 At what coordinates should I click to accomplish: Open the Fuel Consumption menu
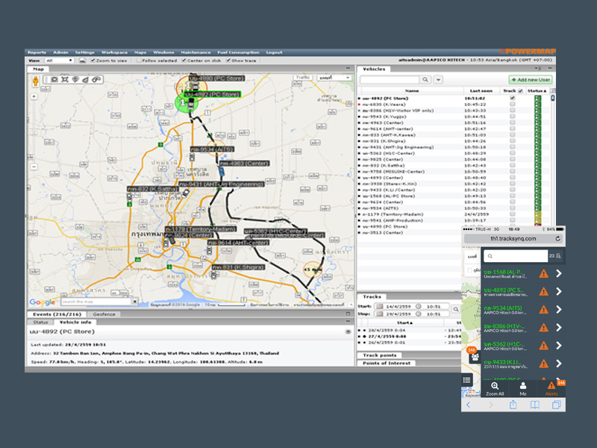238,52
